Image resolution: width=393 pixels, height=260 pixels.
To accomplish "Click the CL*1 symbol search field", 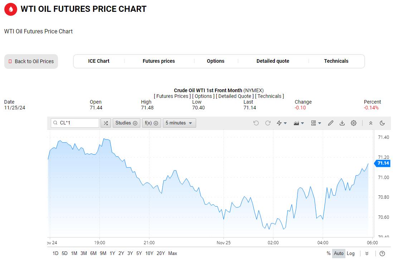I will (75, 123).
